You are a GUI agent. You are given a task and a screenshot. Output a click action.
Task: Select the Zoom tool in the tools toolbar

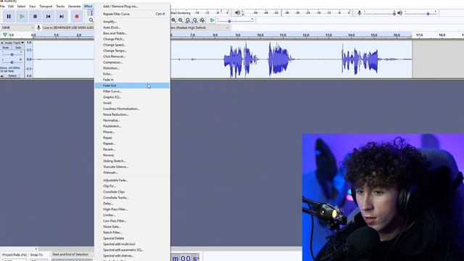coord(91,20)
